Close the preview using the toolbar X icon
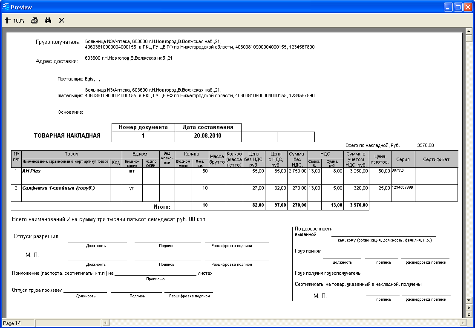Viewport: 475px width, 328px height. click(62, 20)
